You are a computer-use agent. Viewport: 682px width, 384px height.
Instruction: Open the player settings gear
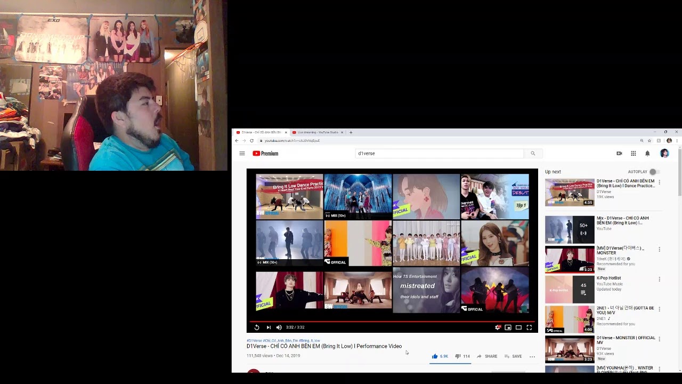coord(498,327)
